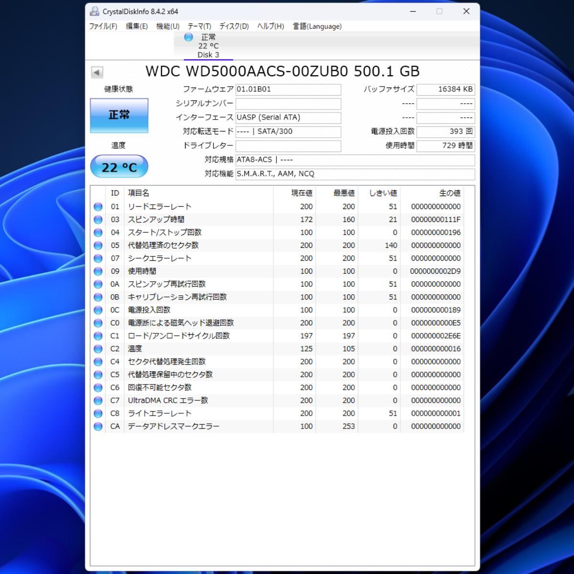Open the 言語(Language) menu
This screenshot has width=574, height=574.
point(317,26)
